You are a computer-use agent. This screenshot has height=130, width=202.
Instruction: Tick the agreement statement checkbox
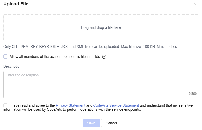point(5,105)
